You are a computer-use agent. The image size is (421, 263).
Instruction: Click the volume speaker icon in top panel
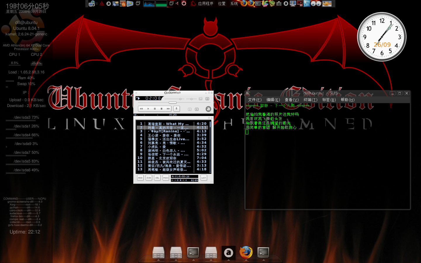177,4
